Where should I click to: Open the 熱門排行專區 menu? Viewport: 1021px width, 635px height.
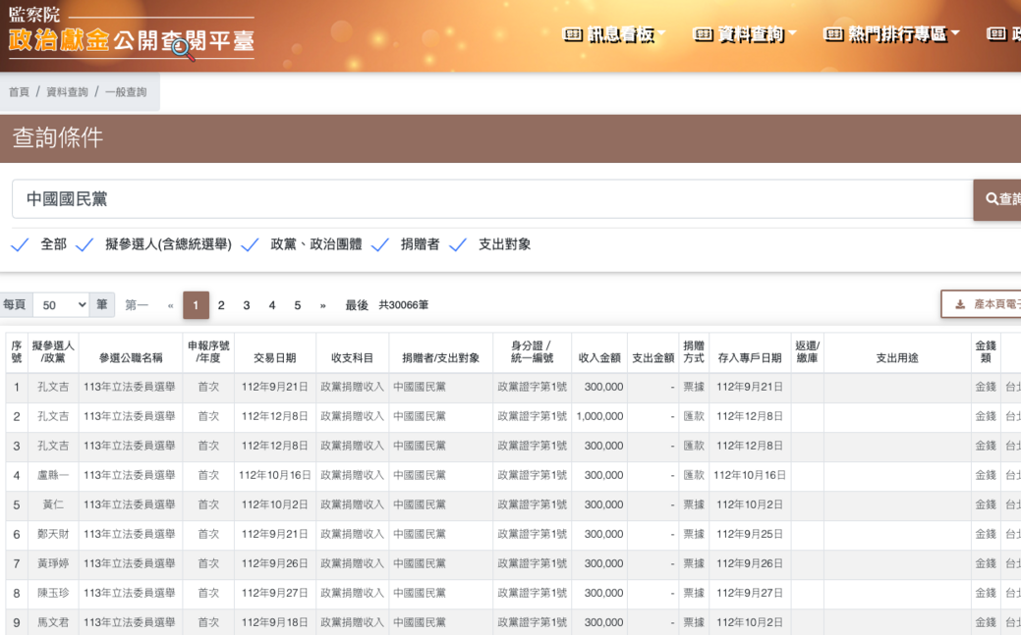(891, 33)
